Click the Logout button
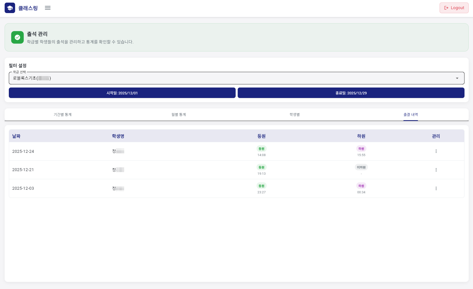 454,8
